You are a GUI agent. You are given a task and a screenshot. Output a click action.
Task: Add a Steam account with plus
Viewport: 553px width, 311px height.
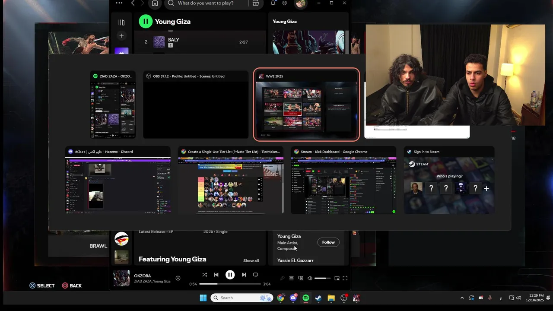486,188
